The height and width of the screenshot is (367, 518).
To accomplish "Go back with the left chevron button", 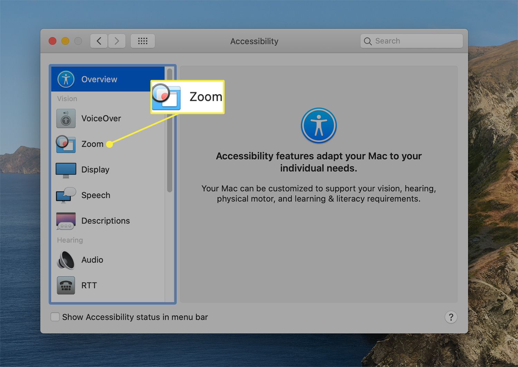I will tap(99, 41).
